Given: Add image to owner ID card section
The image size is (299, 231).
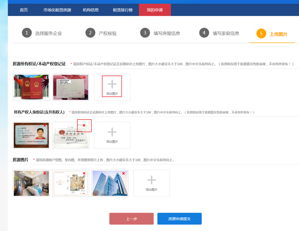Looking at the screenshot, I should (112, 135).
